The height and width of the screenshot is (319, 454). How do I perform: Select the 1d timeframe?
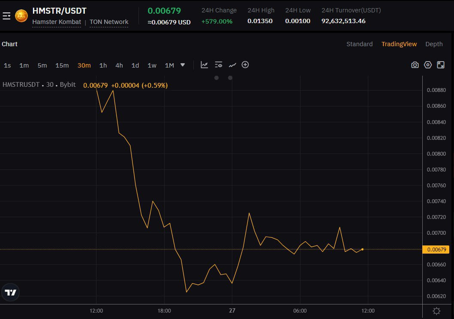[x=135, y=65]
